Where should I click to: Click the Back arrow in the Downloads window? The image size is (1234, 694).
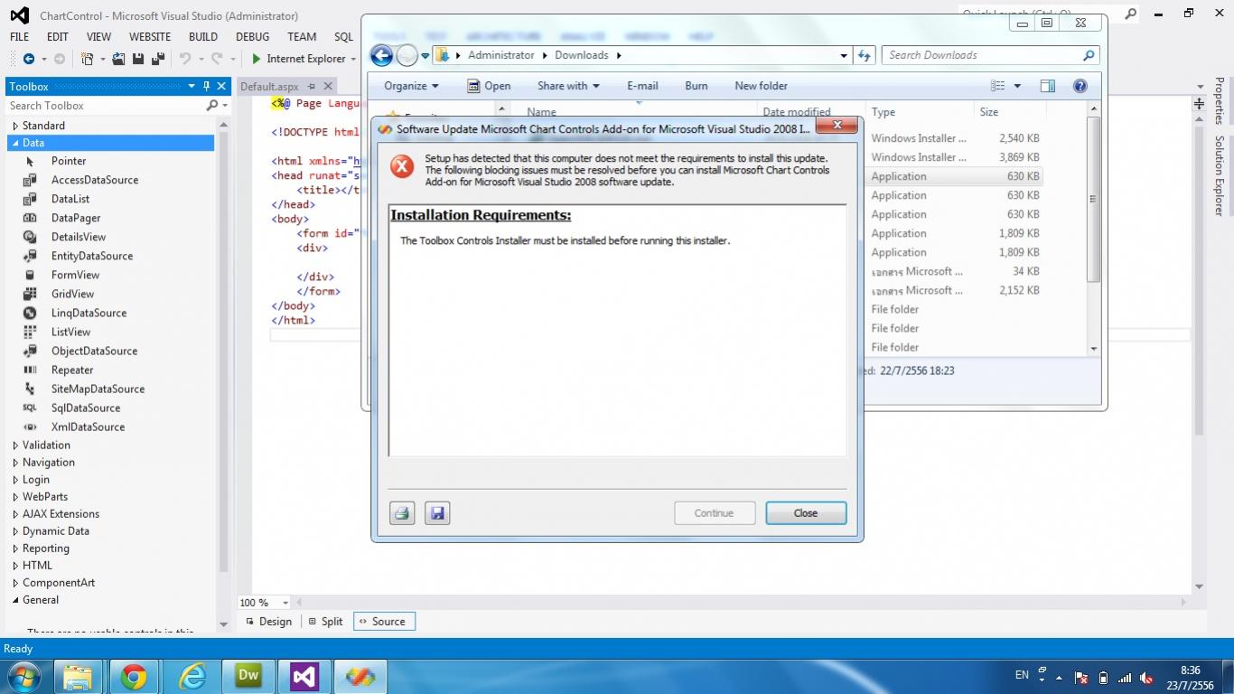382,55
